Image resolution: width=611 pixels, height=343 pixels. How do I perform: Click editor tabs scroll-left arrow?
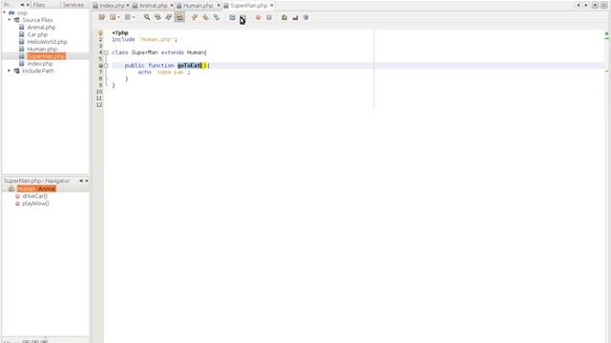(579, 5)
